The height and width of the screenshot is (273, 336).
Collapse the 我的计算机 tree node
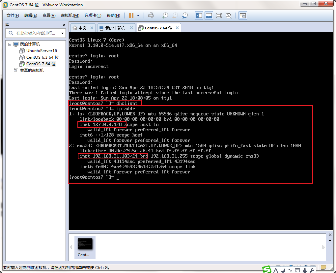click(x=10, y=44)
